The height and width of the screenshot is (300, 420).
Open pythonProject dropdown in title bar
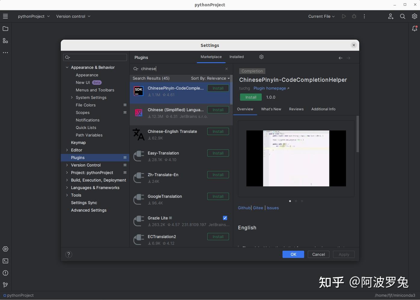[34, 16]
